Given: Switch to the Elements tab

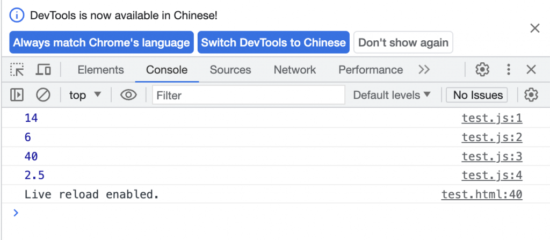Looking at the screenshot, I should [x=100, y=70].
